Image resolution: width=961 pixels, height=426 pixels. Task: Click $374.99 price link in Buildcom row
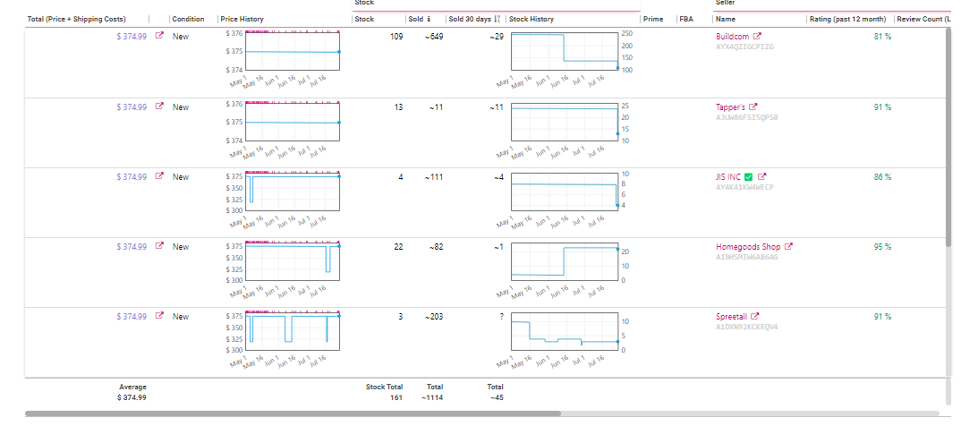[132, 36]
